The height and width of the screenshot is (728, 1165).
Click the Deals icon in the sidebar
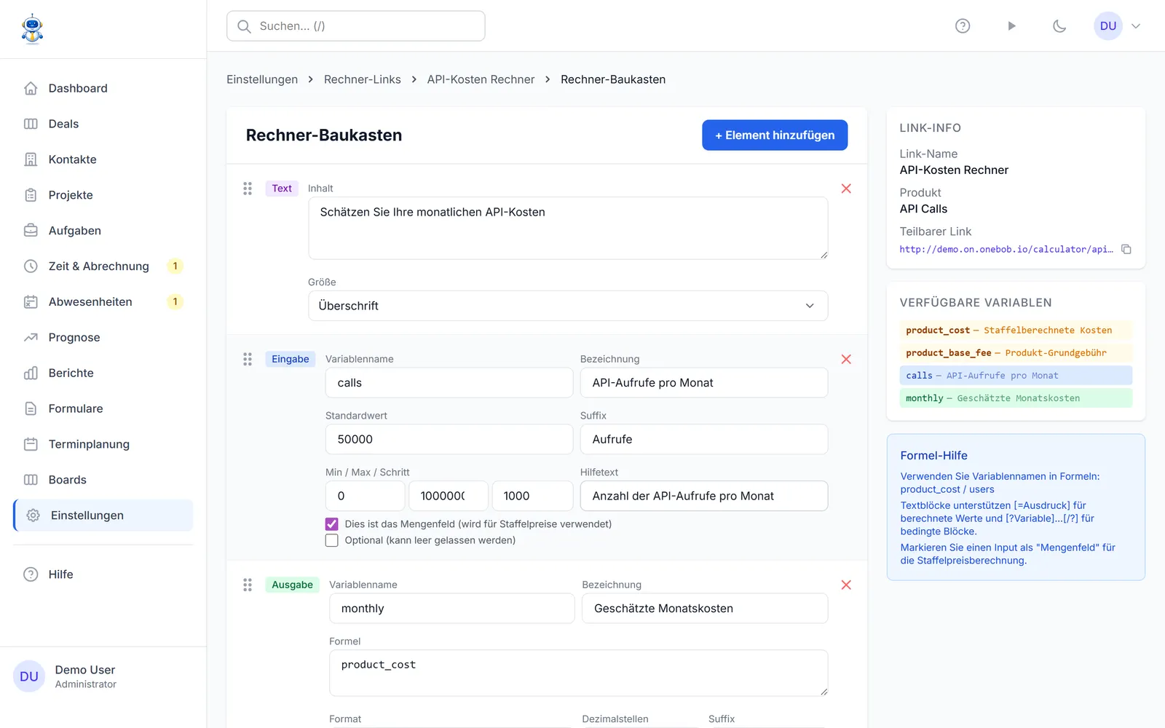tap(31, 124)
